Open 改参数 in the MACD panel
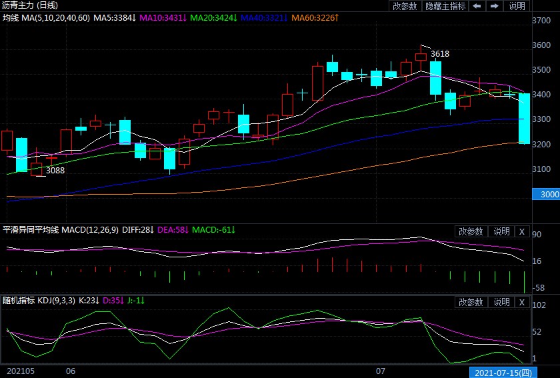This screenshot has height=378, width=560. point(472,231)
